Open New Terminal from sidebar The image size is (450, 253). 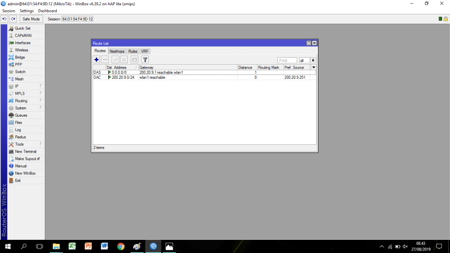coord(25,151)
